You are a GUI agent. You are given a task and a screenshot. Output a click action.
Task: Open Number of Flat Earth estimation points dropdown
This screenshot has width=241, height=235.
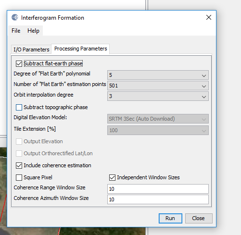(x=158, y=86)
